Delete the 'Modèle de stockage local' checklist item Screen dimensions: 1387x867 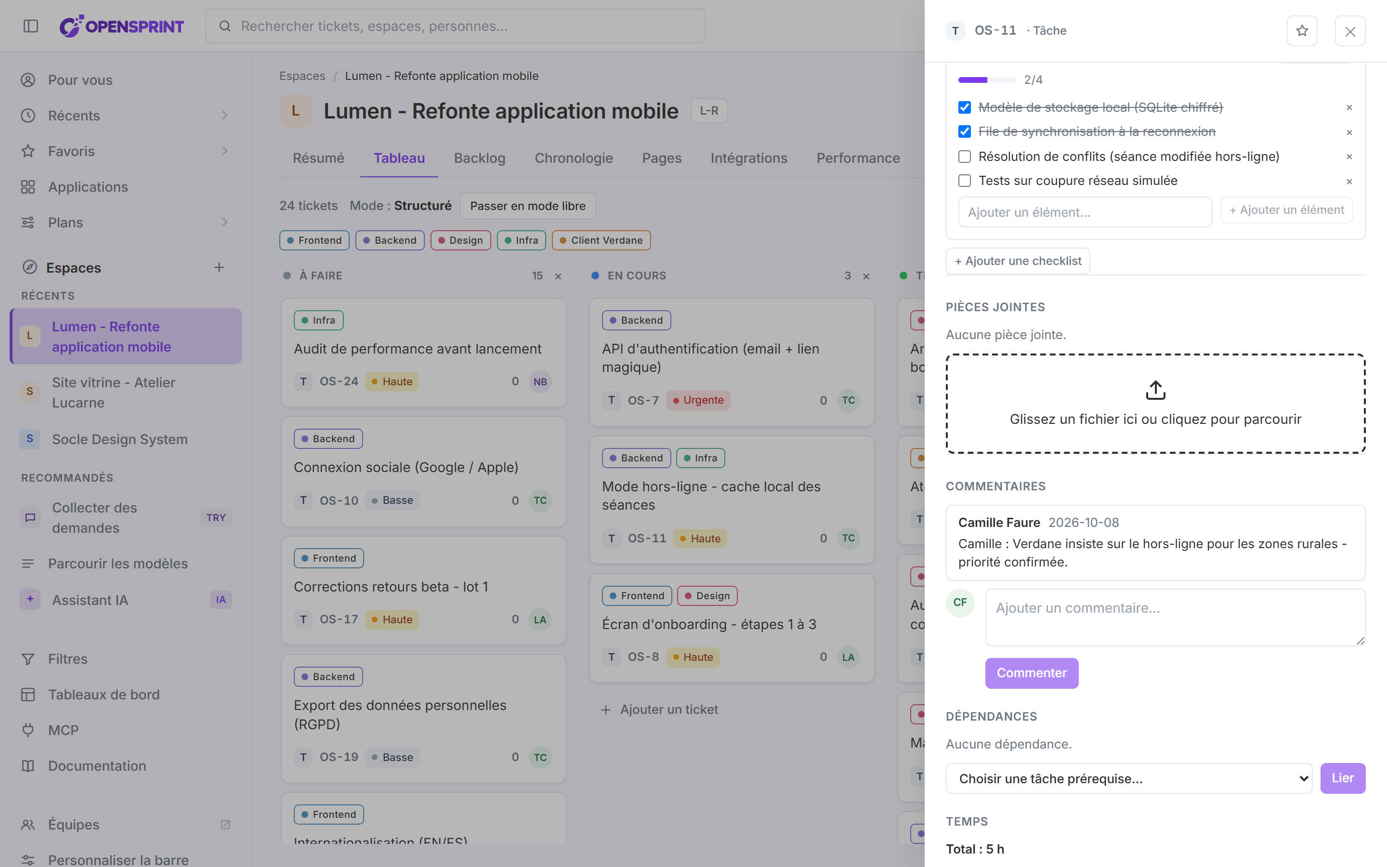point(1349,107)
